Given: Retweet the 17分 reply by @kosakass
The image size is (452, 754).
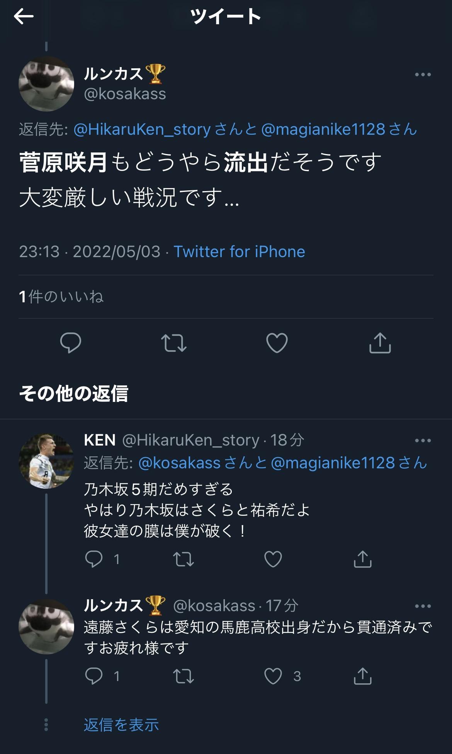Looking at the screenshot, I should [x=184, y=676].
